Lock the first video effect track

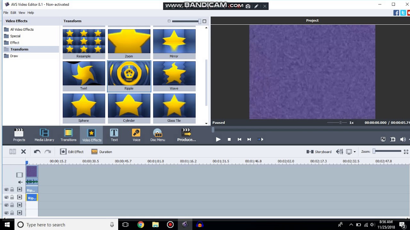point(12,189)
